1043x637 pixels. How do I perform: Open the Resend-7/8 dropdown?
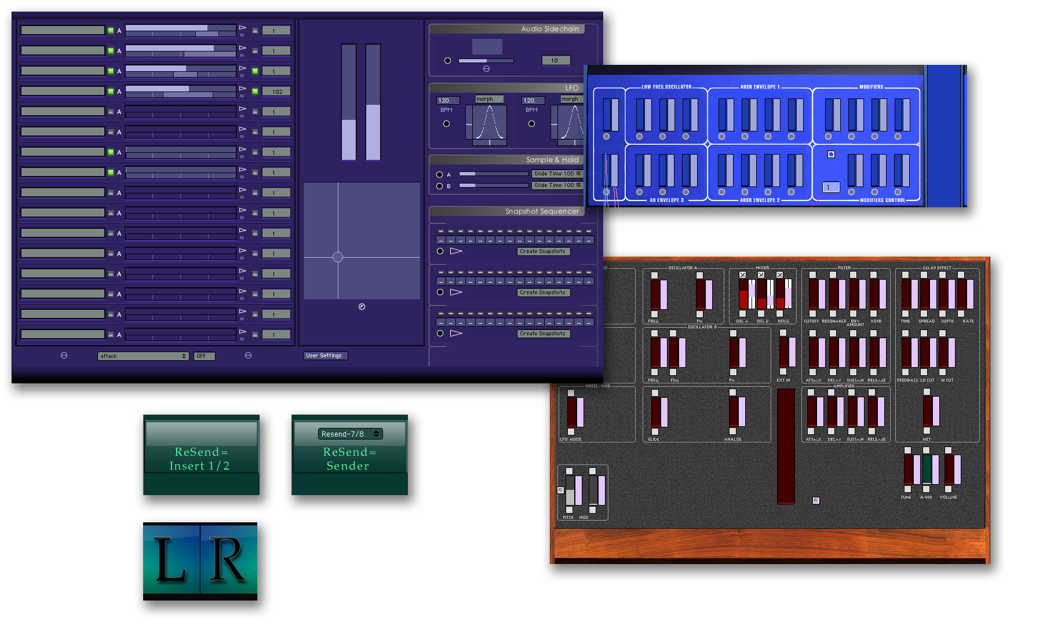click(349, 433)
